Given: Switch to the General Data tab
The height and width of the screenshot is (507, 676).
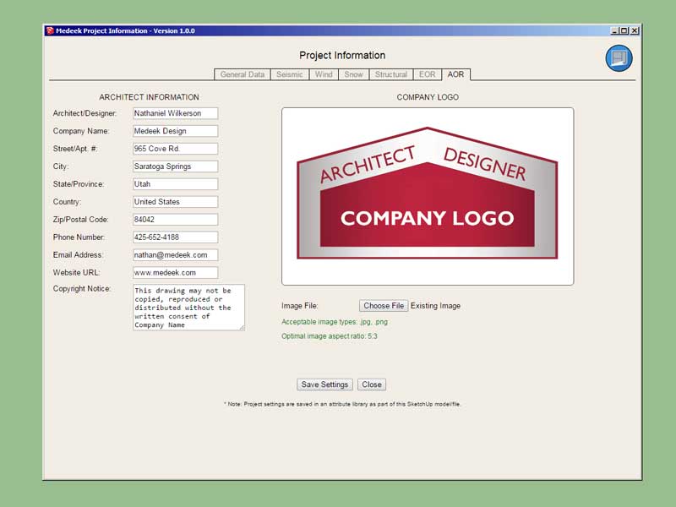Looking at the screenshot, I should (242, 74).
